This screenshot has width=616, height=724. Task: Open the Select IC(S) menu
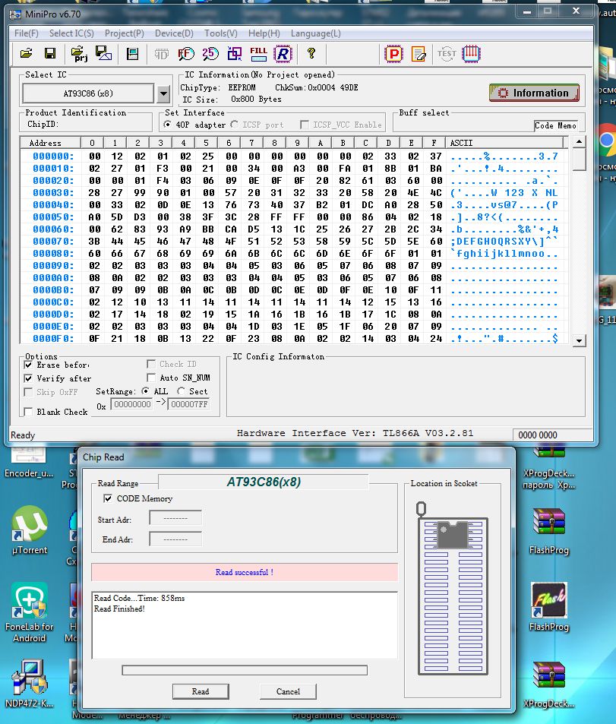(71, 33)
